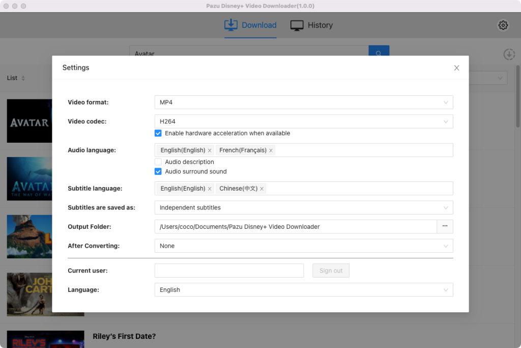Screen dimensions: 521x348
Task: Uncheck Audio surround sound
Action: tap(158, 171)
